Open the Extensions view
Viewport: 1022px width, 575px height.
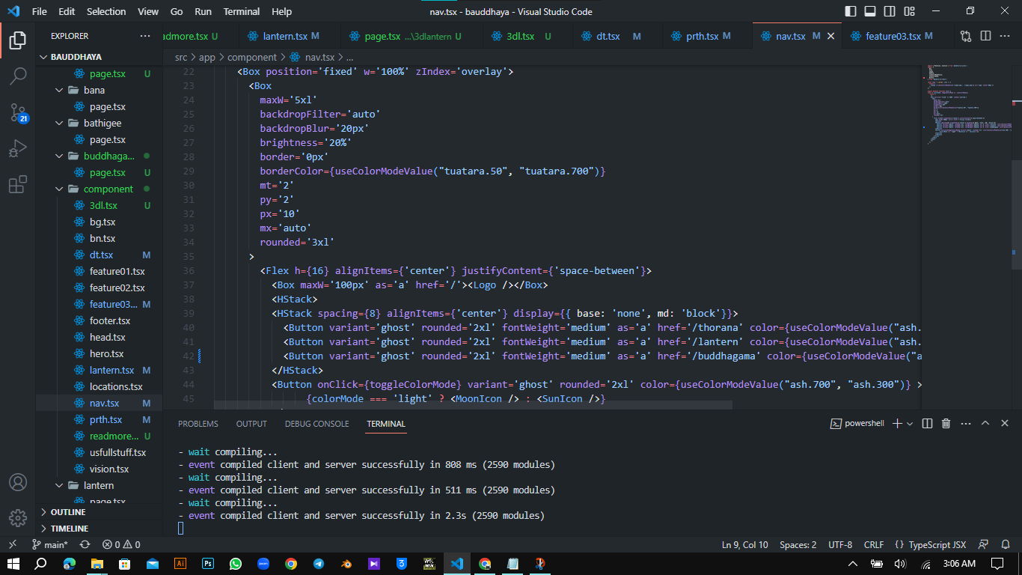point(18,184)
